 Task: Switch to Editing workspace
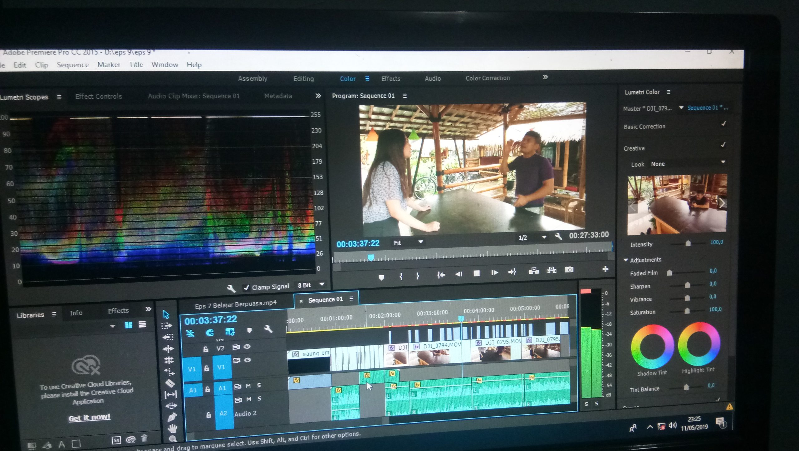[303, 79]
